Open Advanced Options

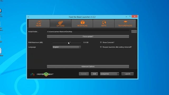click(x=88, y=66)
